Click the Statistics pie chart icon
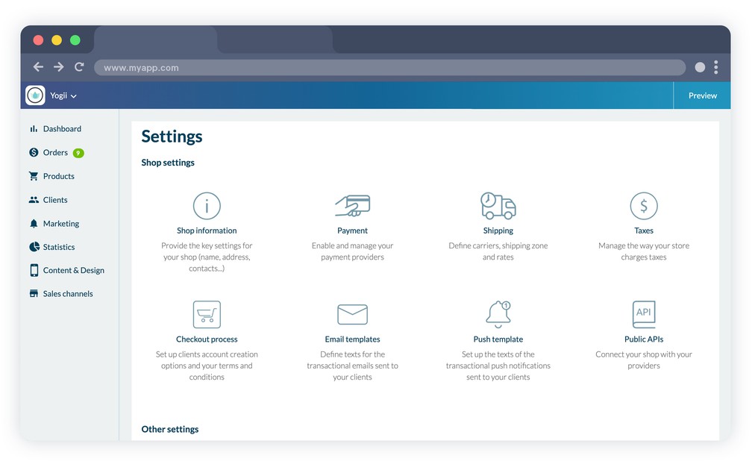Image resolution: width=752 pixels, height=470 pixels. 34,246
